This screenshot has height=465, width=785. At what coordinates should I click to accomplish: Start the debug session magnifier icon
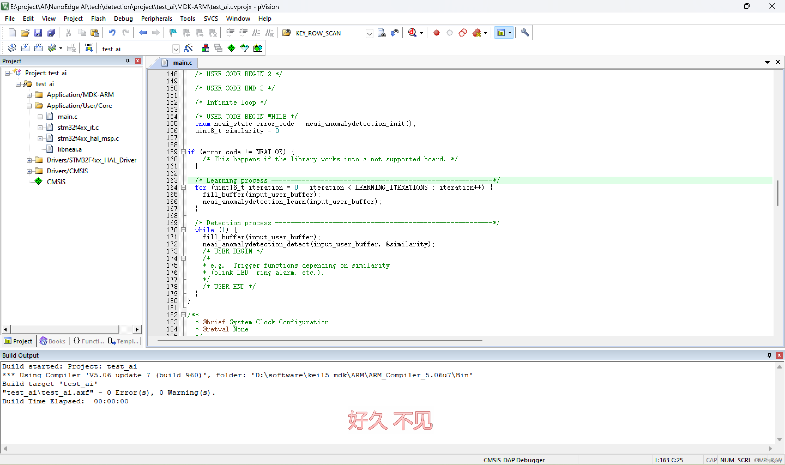point(412,33)
